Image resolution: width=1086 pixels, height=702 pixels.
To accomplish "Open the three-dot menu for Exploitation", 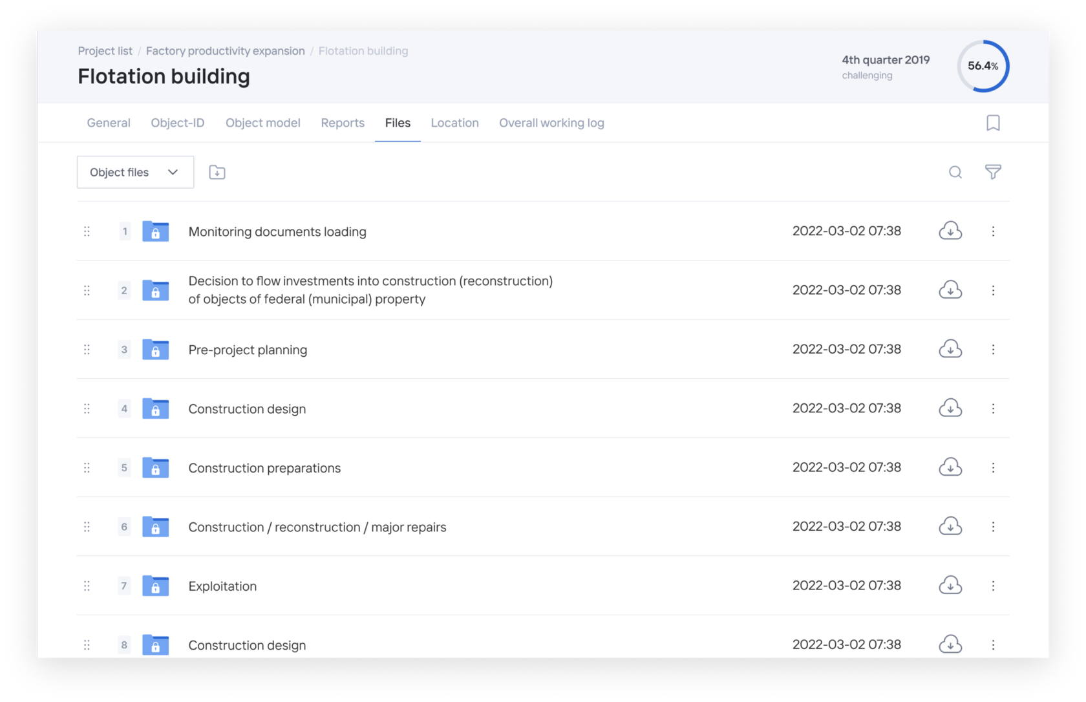I will pos(993,586).
